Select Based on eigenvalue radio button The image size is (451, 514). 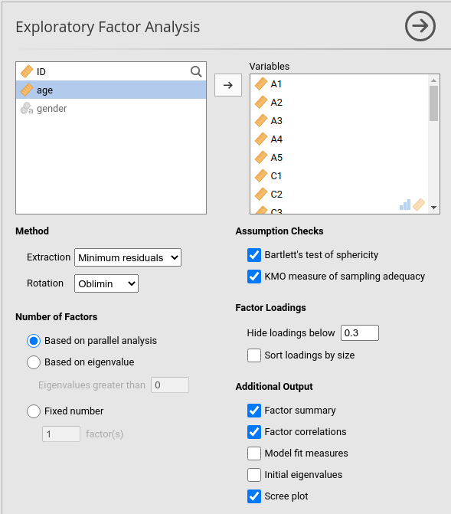tap(34, 362)
